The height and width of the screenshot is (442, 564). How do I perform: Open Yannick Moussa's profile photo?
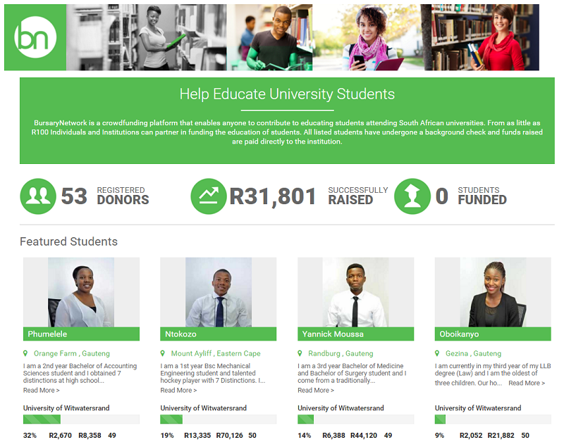356,292
